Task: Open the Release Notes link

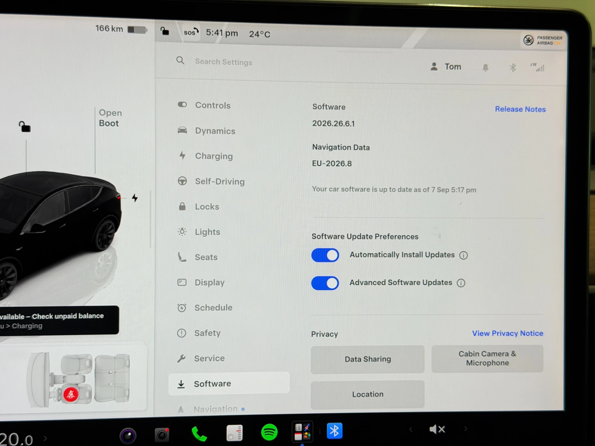Action: pos(520,109)
